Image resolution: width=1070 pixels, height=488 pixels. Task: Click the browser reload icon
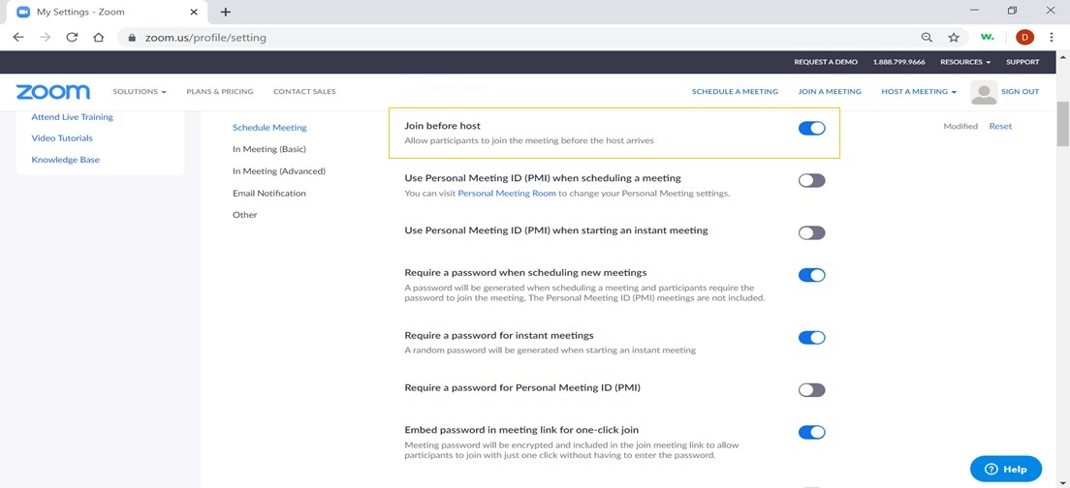[72, 38]
